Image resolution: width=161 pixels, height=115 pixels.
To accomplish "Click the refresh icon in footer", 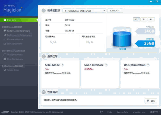I will pyautogui.click(x=101, y=112).
